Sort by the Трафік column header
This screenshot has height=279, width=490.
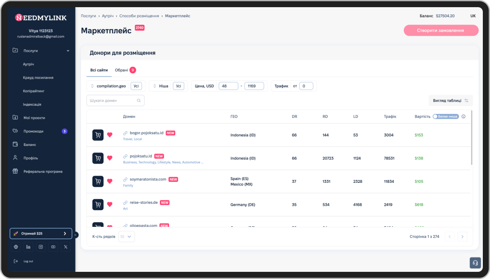pos(390,117)
